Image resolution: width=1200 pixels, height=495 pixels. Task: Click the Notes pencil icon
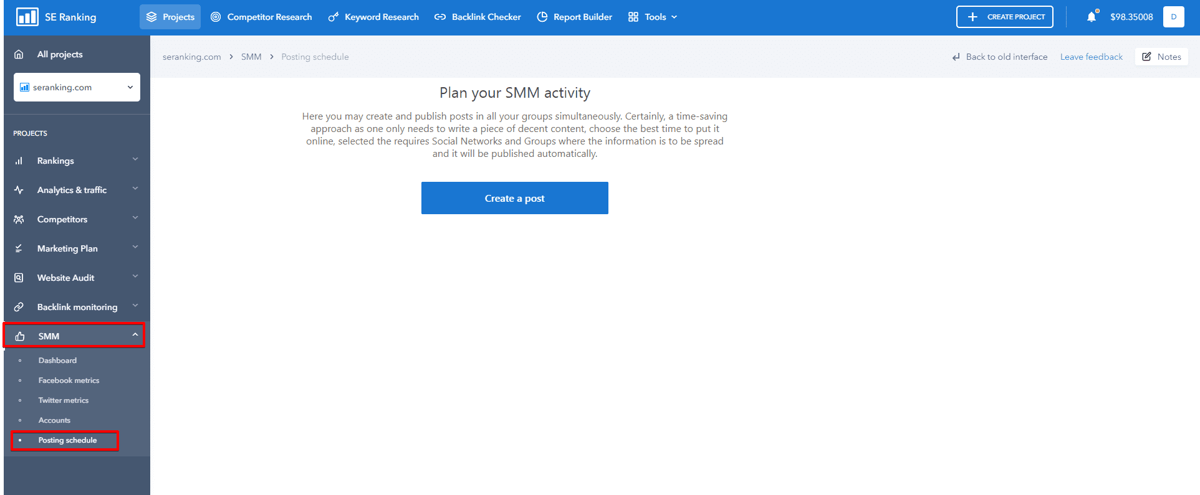point(1146,57)
